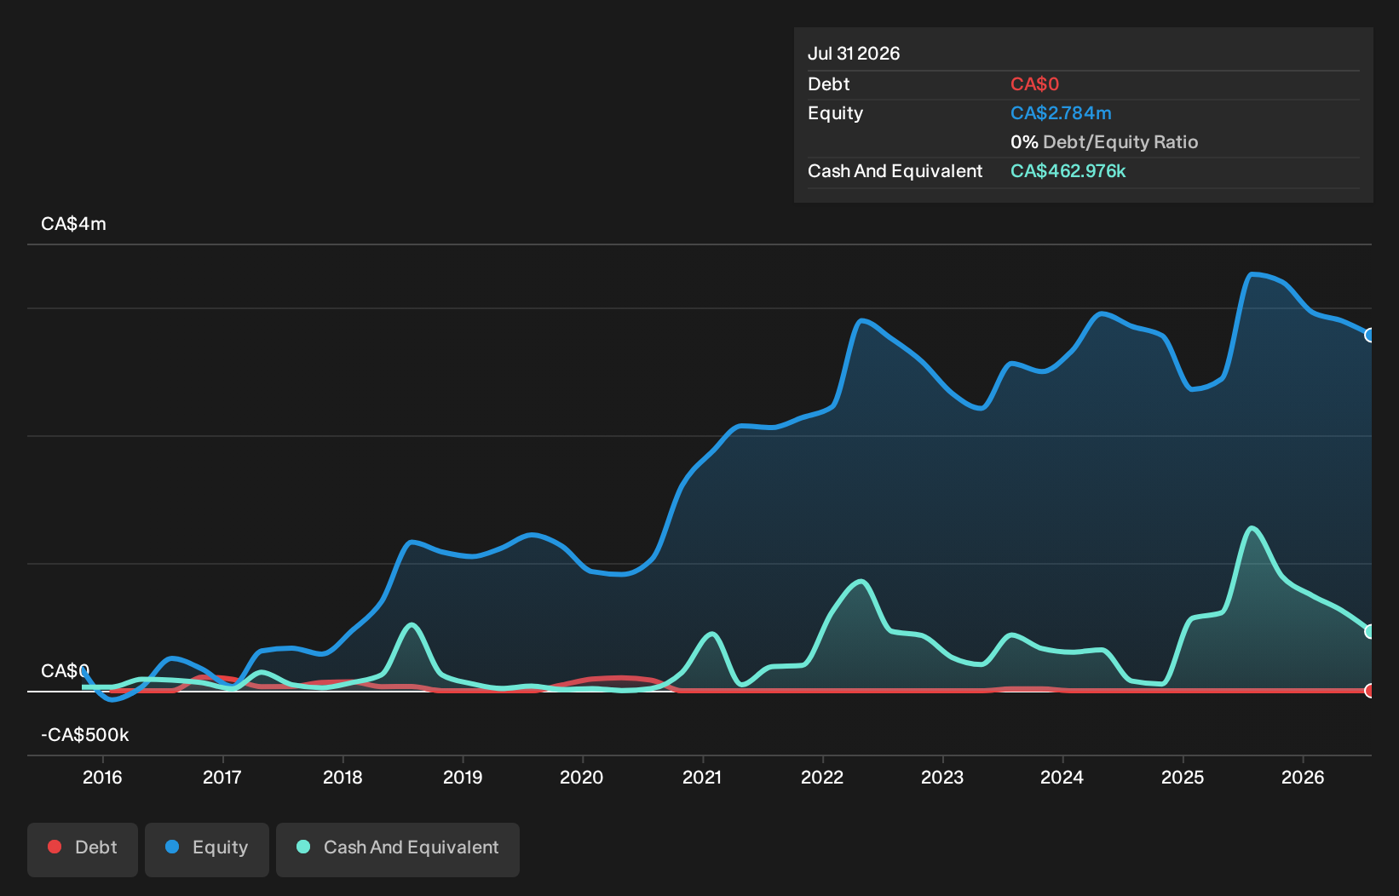
Task: Click the Debt endpoint marker on chart
Action: pyautogui.click(x=1370, y=691)
